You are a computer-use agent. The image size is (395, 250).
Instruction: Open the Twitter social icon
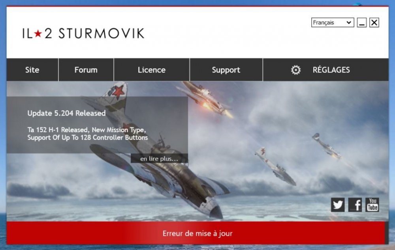coord(338,204)
